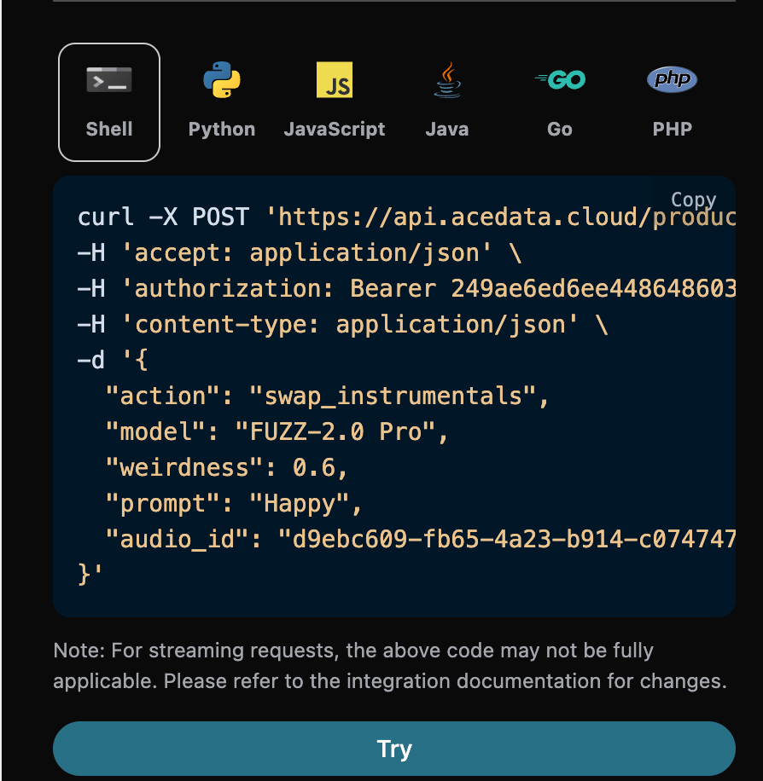Choose the Java tab label
The image size is (763, 781).
pos(447,130)
